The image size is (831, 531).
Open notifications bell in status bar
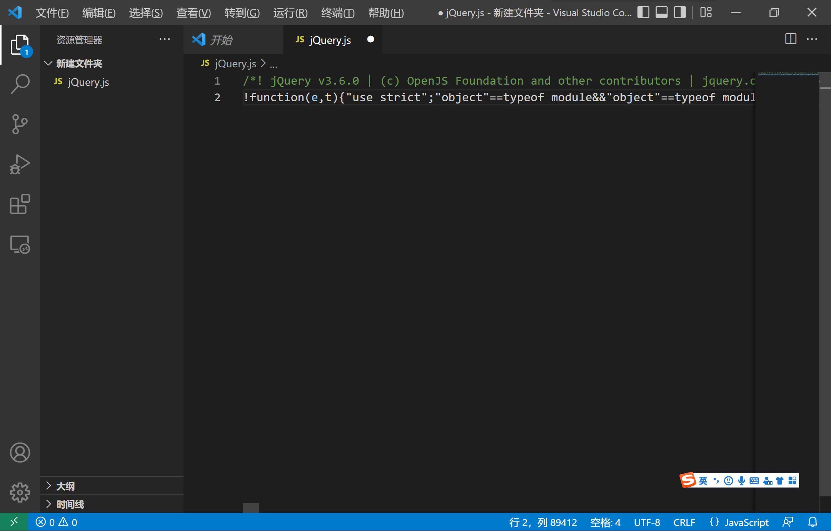[813, 522]
